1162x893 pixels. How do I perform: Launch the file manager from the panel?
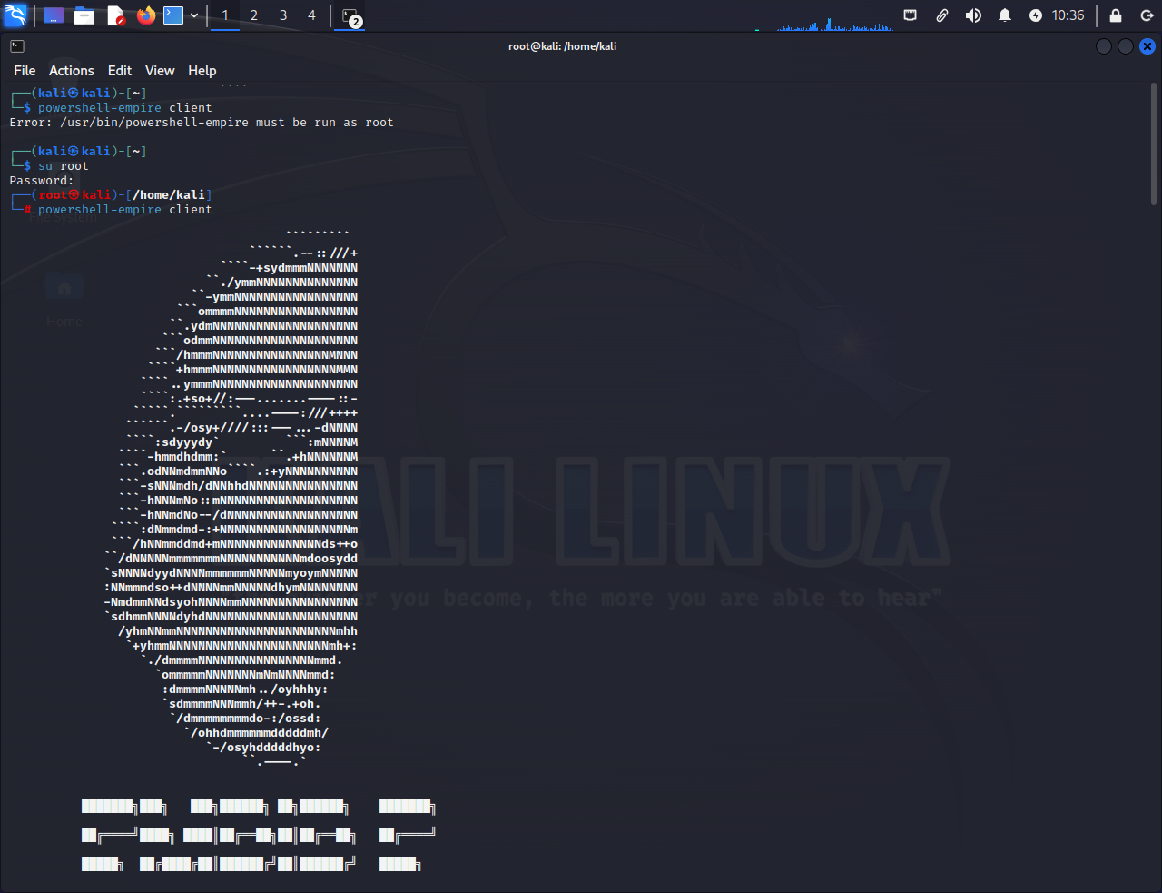[84, 15]
